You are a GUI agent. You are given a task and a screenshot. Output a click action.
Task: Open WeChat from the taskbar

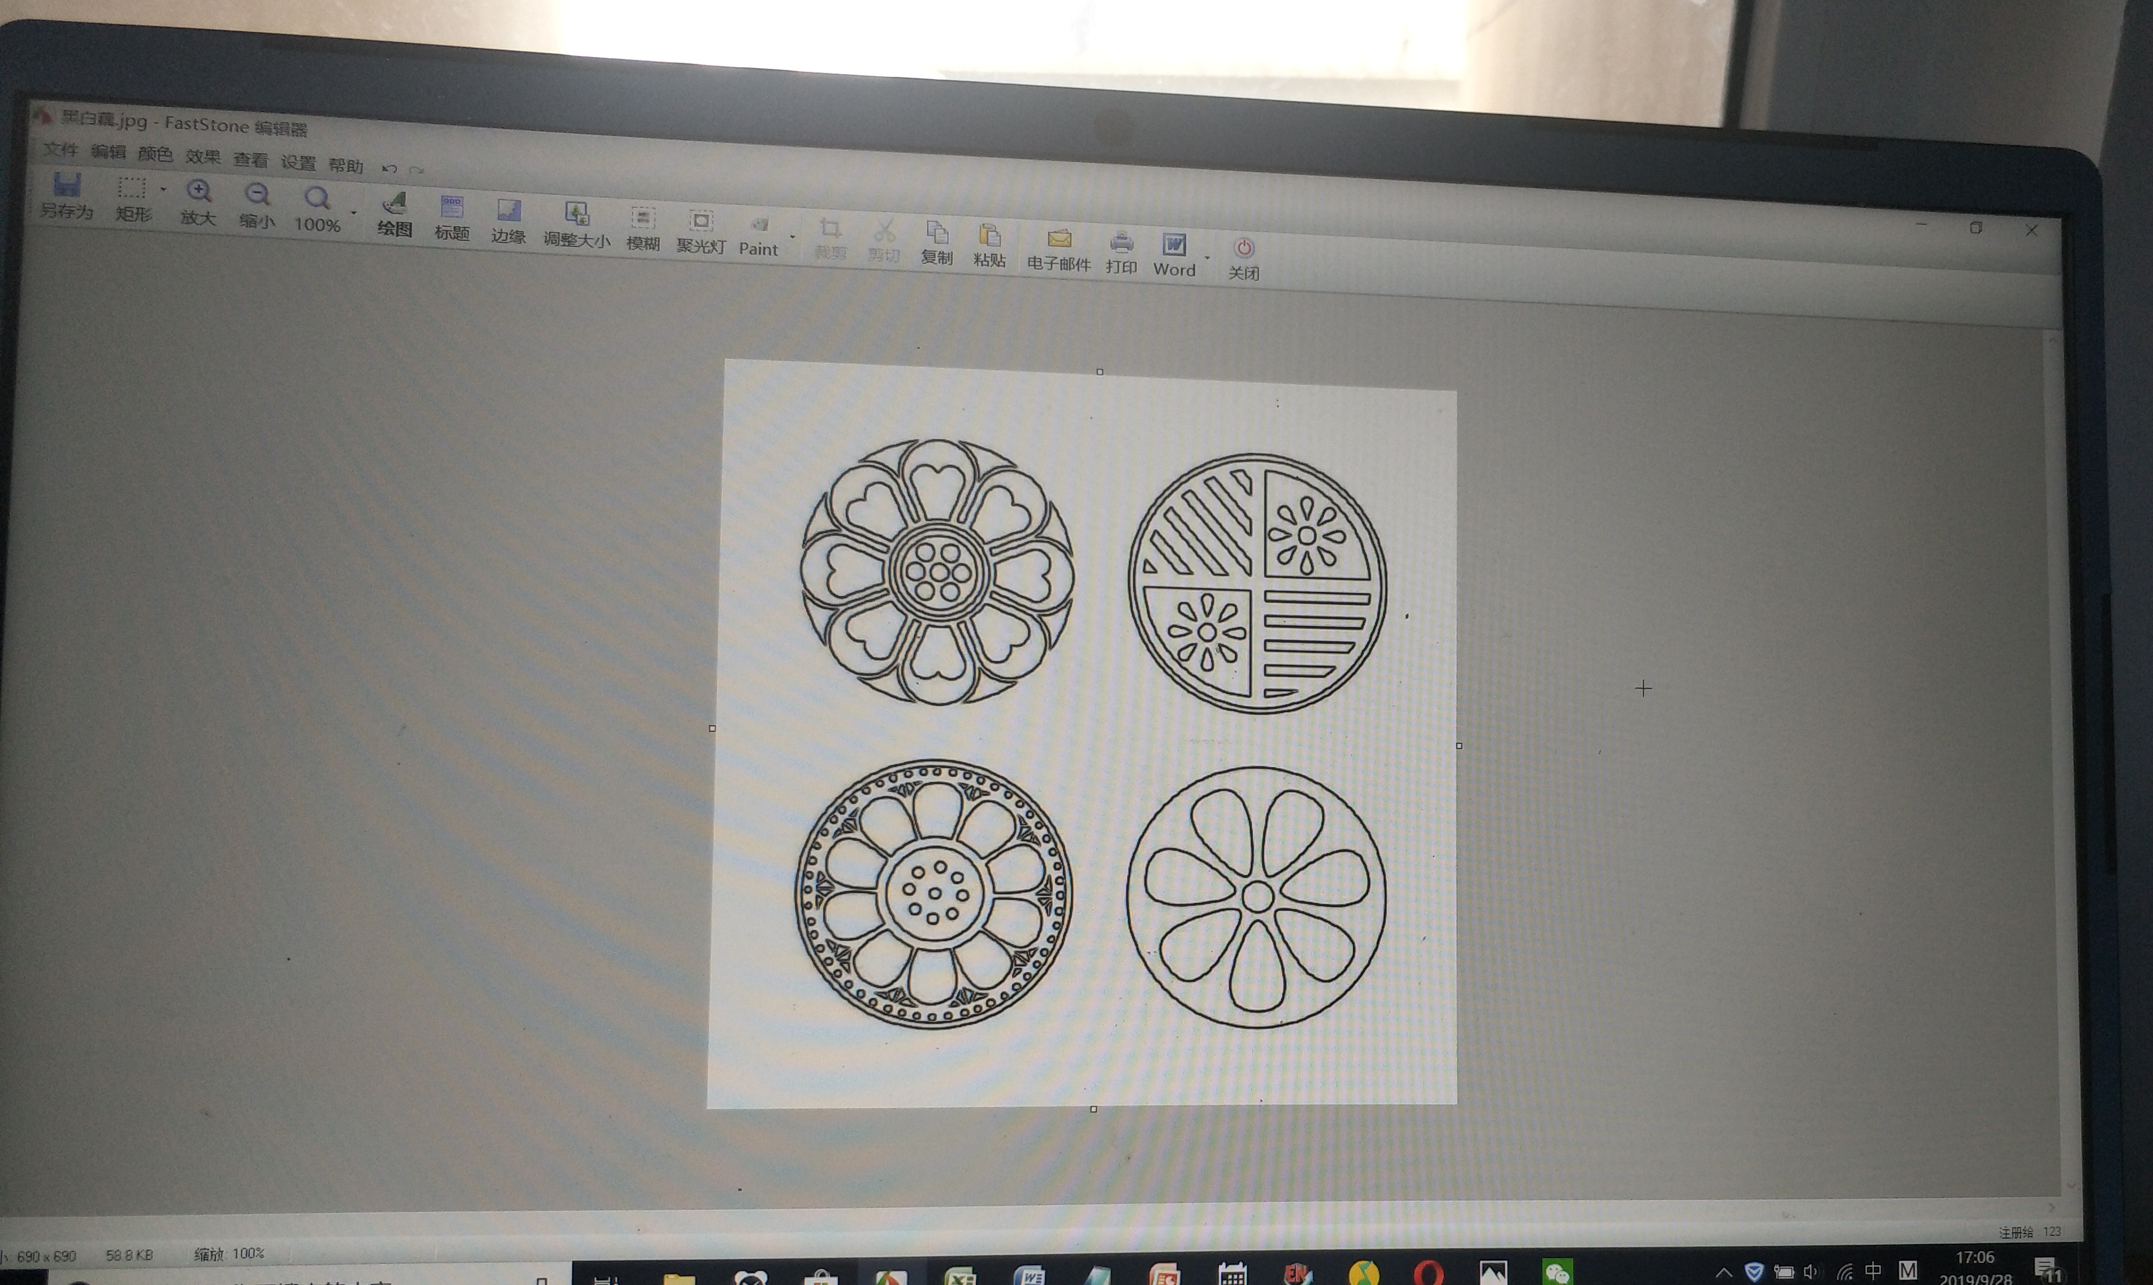[1558, 1273]
